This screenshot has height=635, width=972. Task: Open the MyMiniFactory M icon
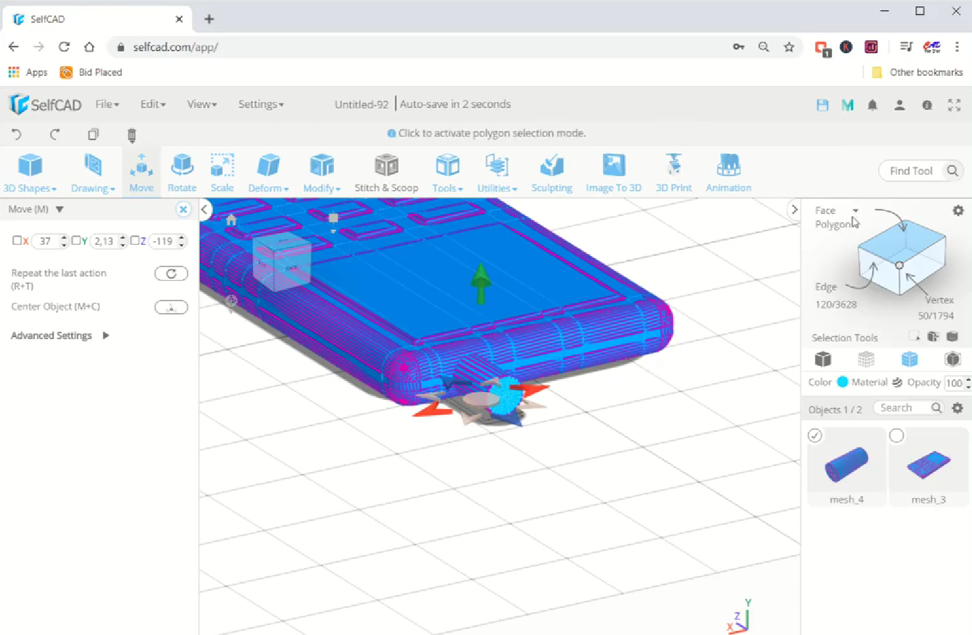[848, 105]
